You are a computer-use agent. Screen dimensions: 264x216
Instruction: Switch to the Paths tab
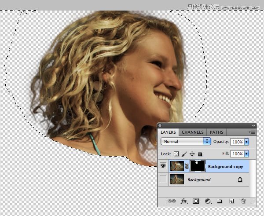point(216,132)
